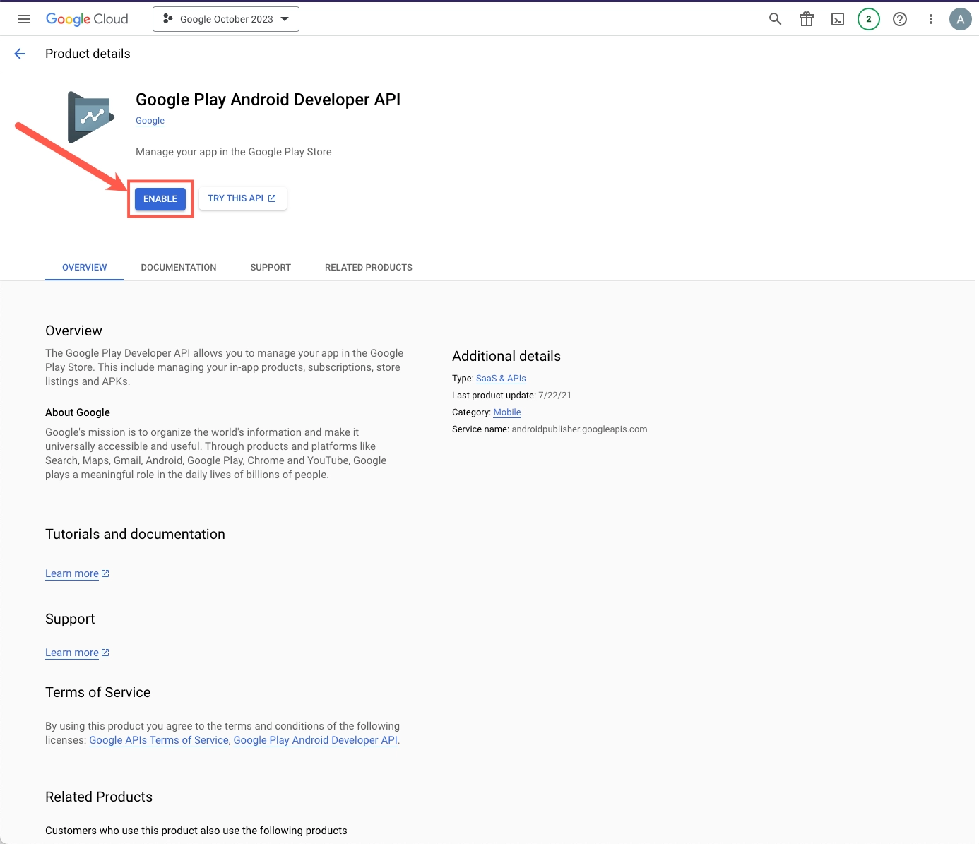Go back with the arrow icon
The width and height of the screenshot is (979, 844).
tap(20, 54)
